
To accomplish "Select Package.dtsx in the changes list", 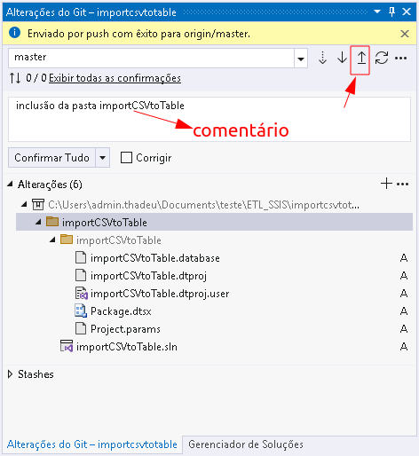I will (121, 311).
